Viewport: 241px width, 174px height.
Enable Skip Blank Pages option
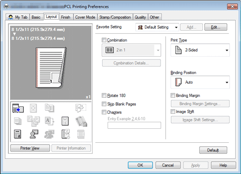[104, 104]
